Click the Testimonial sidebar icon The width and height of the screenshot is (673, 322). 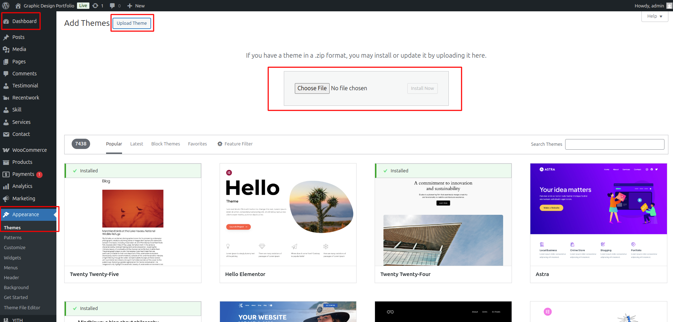6,85
